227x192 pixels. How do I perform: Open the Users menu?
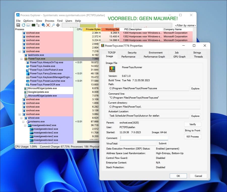tap(69, 21)
